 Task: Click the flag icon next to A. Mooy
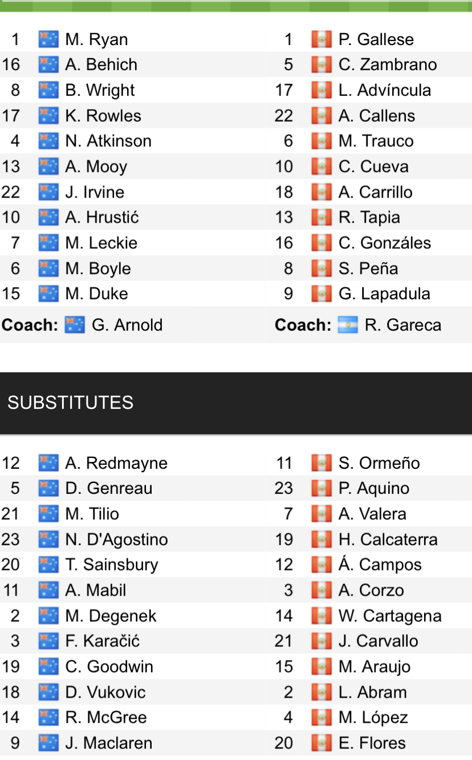click(x=48, y=167)
